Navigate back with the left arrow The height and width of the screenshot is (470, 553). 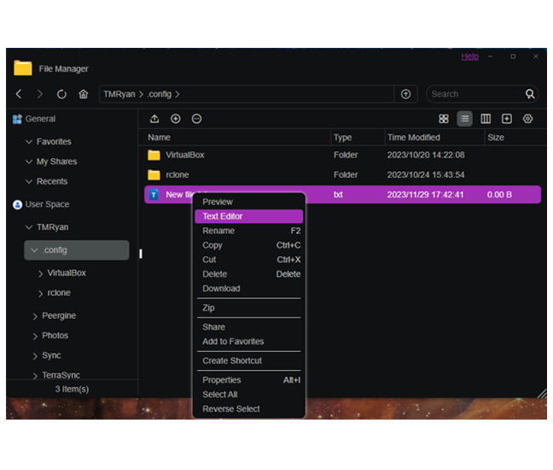20,94
